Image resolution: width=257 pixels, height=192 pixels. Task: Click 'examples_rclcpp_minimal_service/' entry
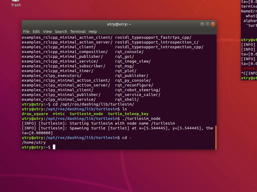(x=60, y=61)
